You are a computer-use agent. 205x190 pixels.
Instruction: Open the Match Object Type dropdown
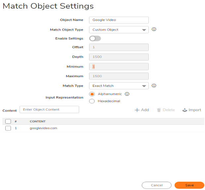coord(119,30)
